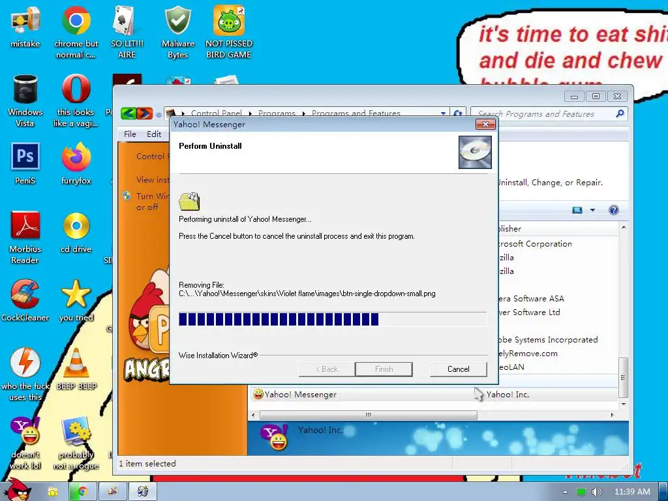The image size is (668, 501).
Task: Click the volume speaker tray icon
Action: 596,492
